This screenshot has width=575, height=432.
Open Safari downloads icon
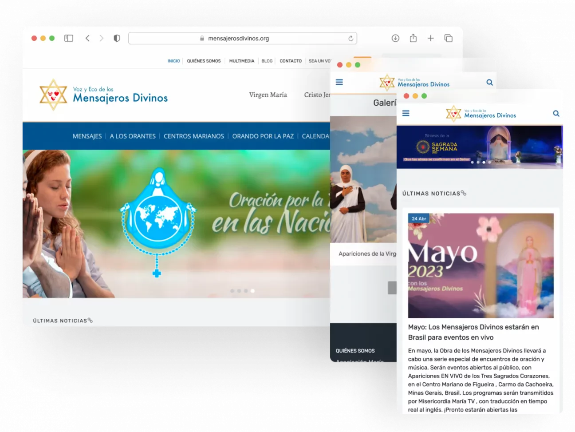tap(395, 38)
